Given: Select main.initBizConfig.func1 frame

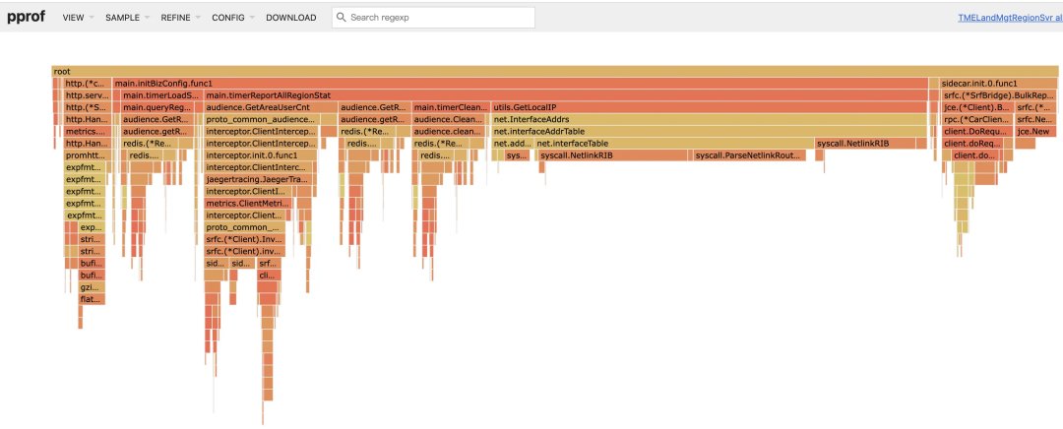Looking at the screenshot, I should [520, 84].
